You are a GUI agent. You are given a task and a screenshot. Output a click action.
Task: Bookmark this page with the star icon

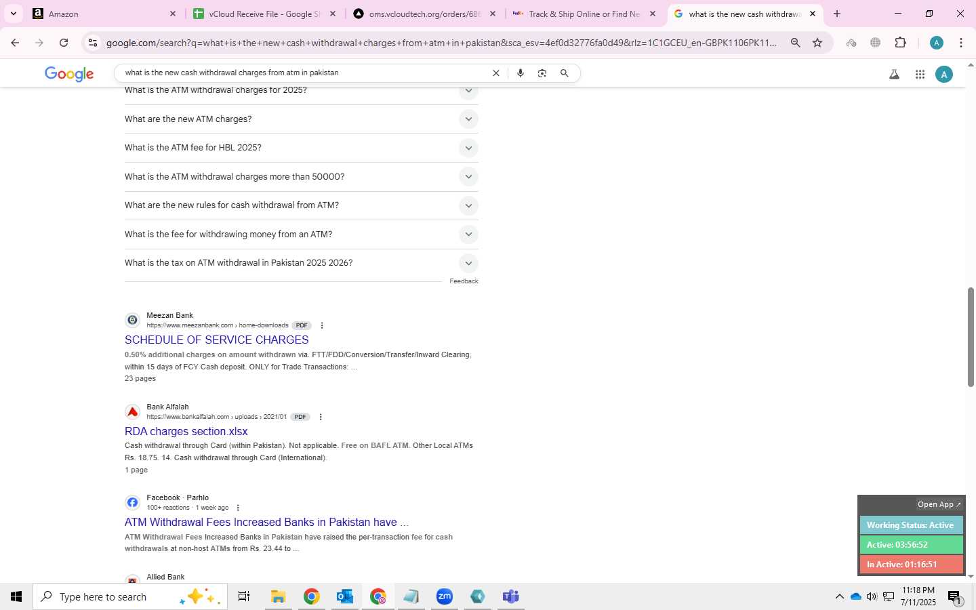tap(817, 43)
